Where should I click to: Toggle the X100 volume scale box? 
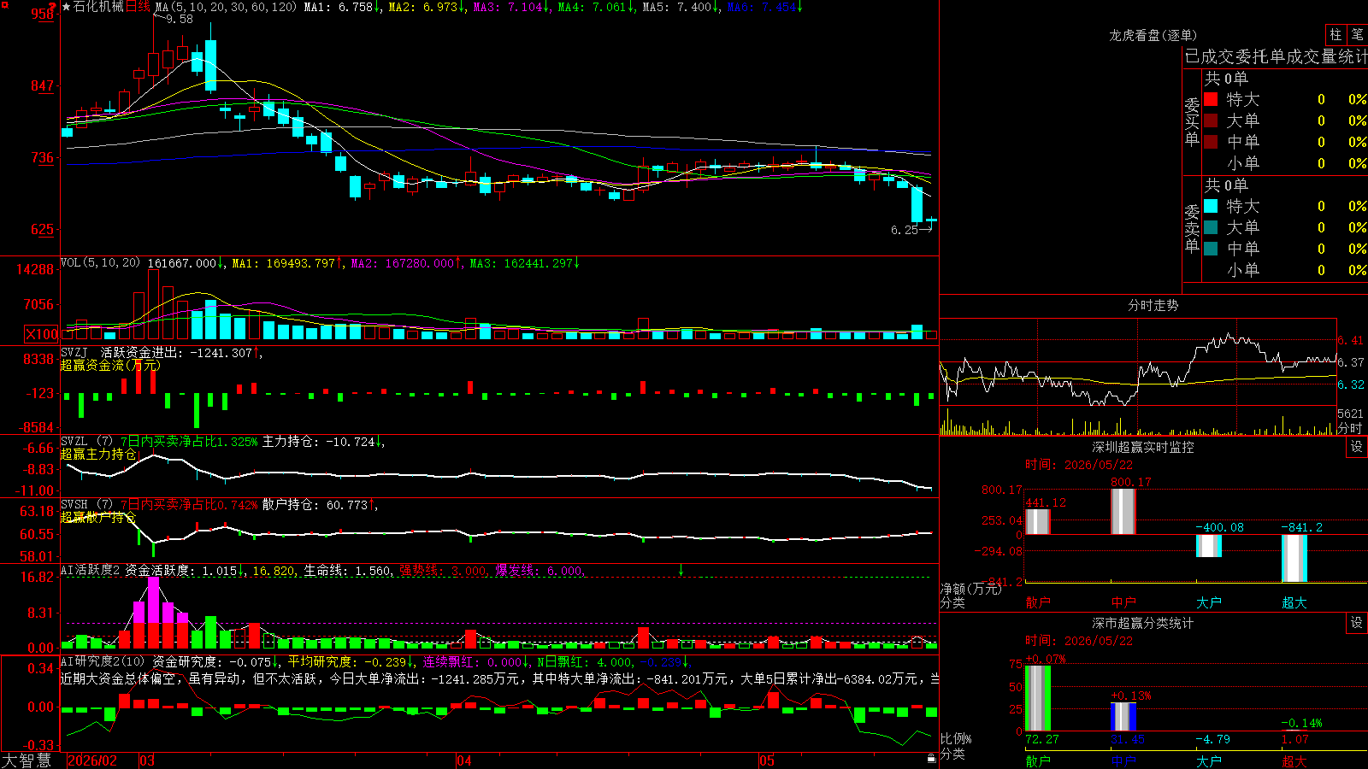coord(41,334)
